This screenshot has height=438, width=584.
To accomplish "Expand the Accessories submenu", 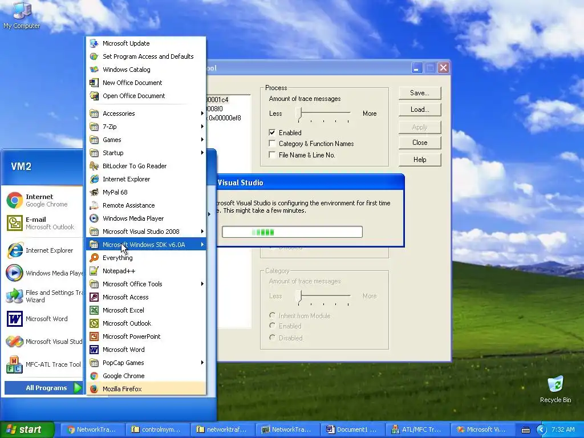I will tap(146, 113).
